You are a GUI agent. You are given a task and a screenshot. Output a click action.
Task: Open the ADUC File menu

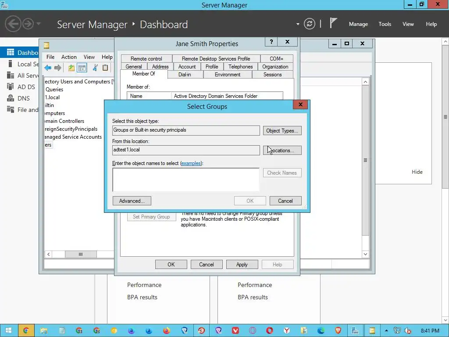coord(50,57)
